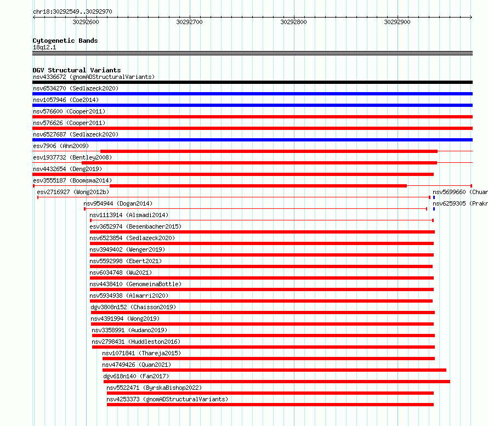This screenshot has width=488, height=426.
Task: Click the red bar of esv7906
Action: point(269,151)
